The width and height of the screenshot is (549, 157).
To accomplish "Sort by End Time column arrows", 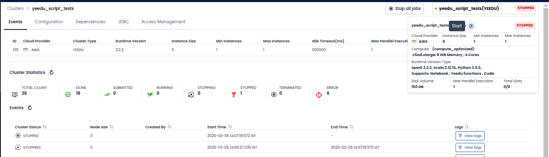I will click(x=351, y=127).
